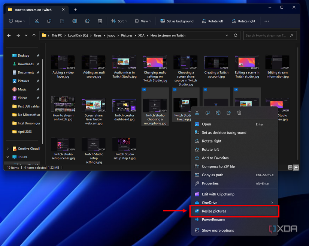Go forward with the forward arrow
309x246 pixels.
tap(18, 36)
